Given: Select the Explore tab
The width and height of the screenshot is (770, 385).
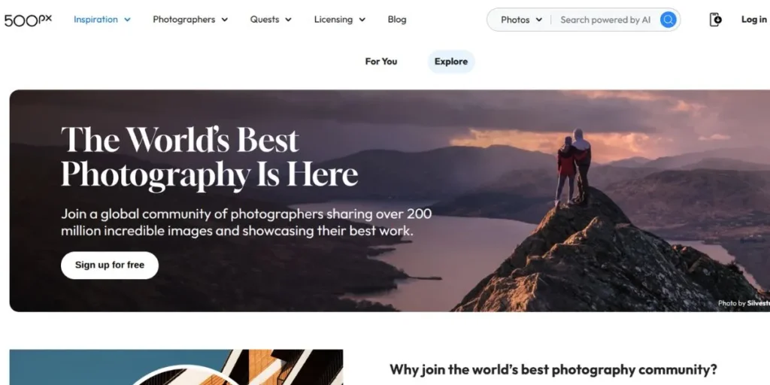Looking at the screenshot, I should click(x=451, y=62).
